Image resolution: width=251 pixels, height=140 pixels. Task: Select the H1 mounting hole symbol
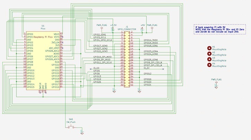[x=209, y=48]
